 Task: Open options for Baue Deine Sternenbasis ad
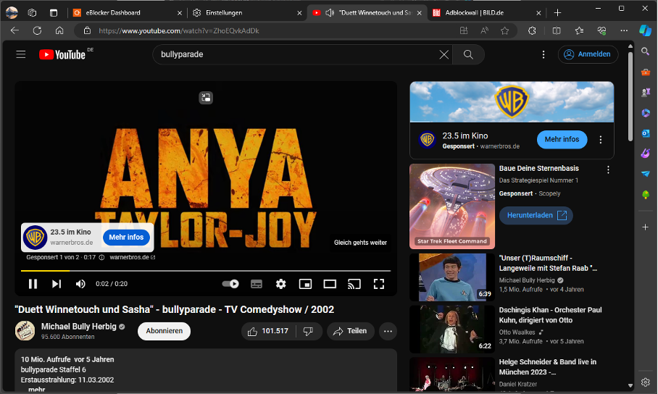point(608,170)
